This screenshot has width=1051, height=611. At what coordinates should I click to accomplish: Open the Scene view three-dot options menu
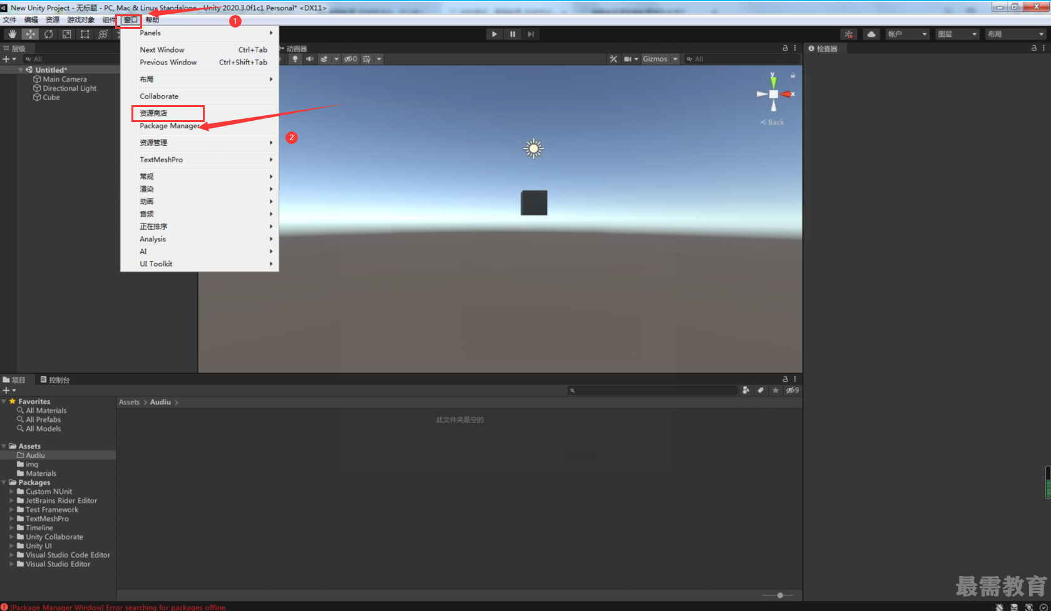[x=795, y=48]
